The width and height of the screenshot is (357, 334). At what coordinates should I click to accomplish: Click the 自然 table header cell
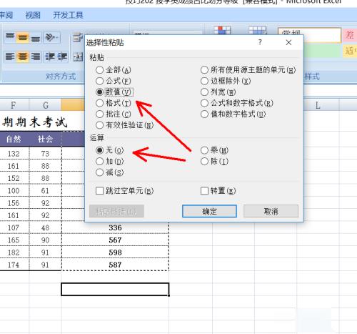click(14, 139)
